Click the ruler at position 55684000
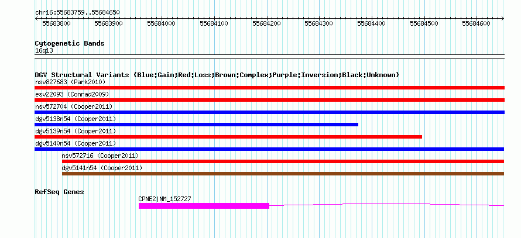The height and width of the screenshot is (238, 521). coord(162,23)
